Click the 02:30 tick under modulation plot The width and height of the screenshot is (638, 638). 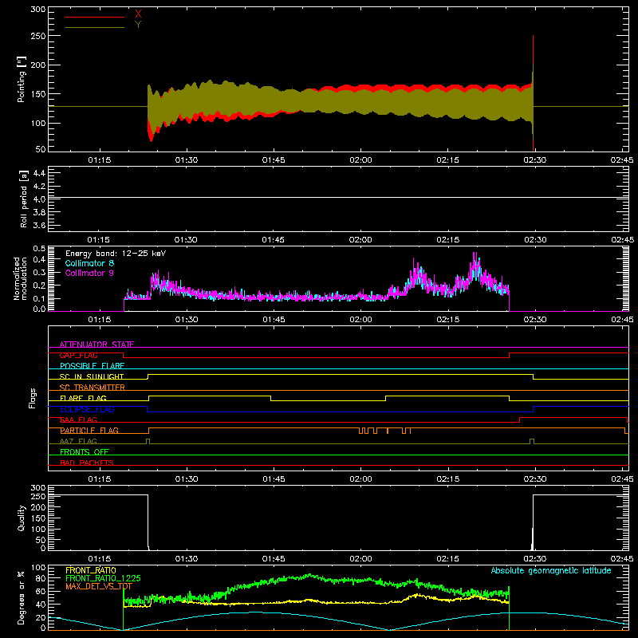coord(534,320)
